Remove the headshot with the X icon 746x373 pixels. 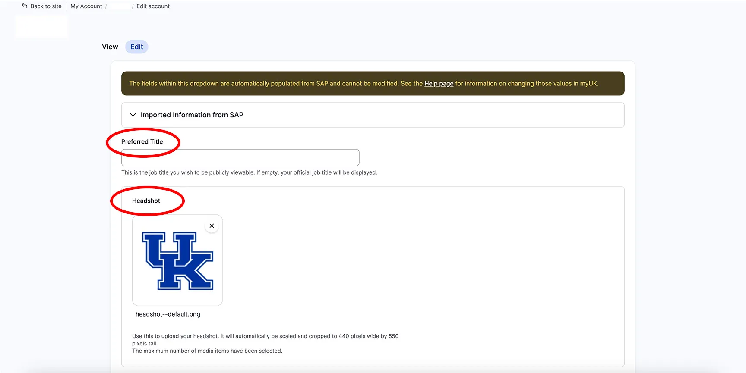point(212,226)
